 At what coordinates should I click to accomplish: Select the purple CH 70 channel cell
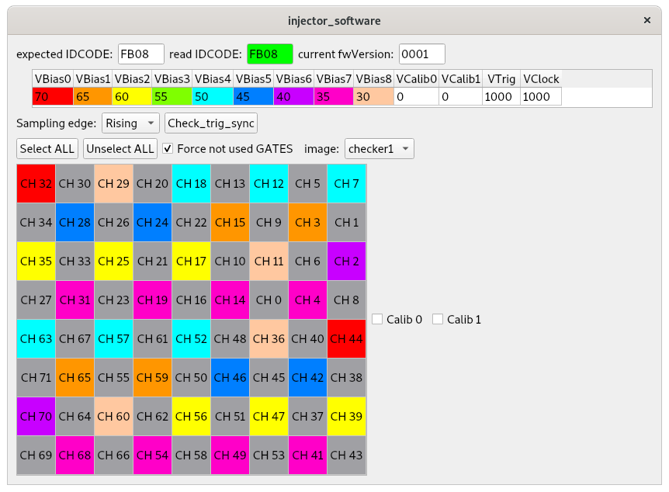click(x=36, y=417)
